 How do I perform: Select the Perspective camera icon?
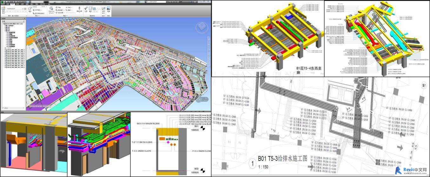30,8
